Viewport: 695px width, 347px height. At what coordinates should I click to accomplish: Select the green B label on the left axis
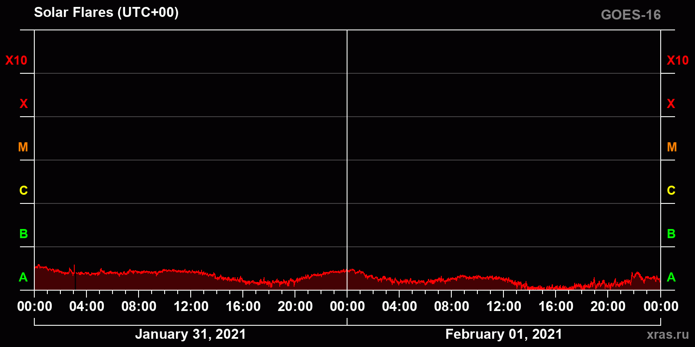pyautogui.click(x=23, y=234)
